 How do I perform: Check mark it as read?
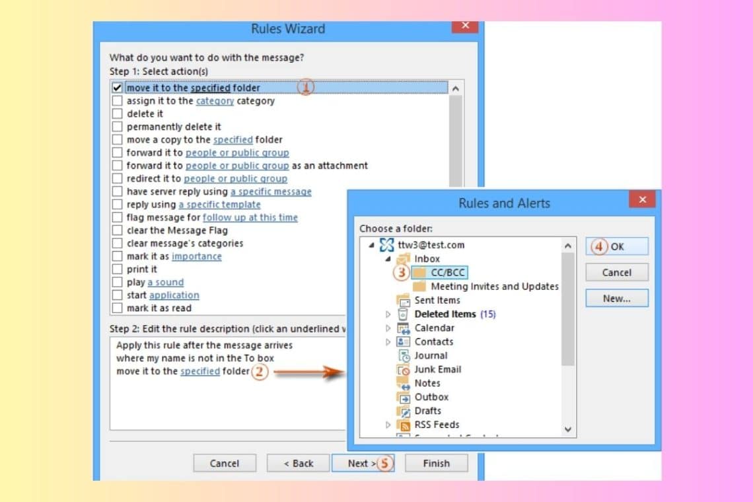[x=117, y=308]
